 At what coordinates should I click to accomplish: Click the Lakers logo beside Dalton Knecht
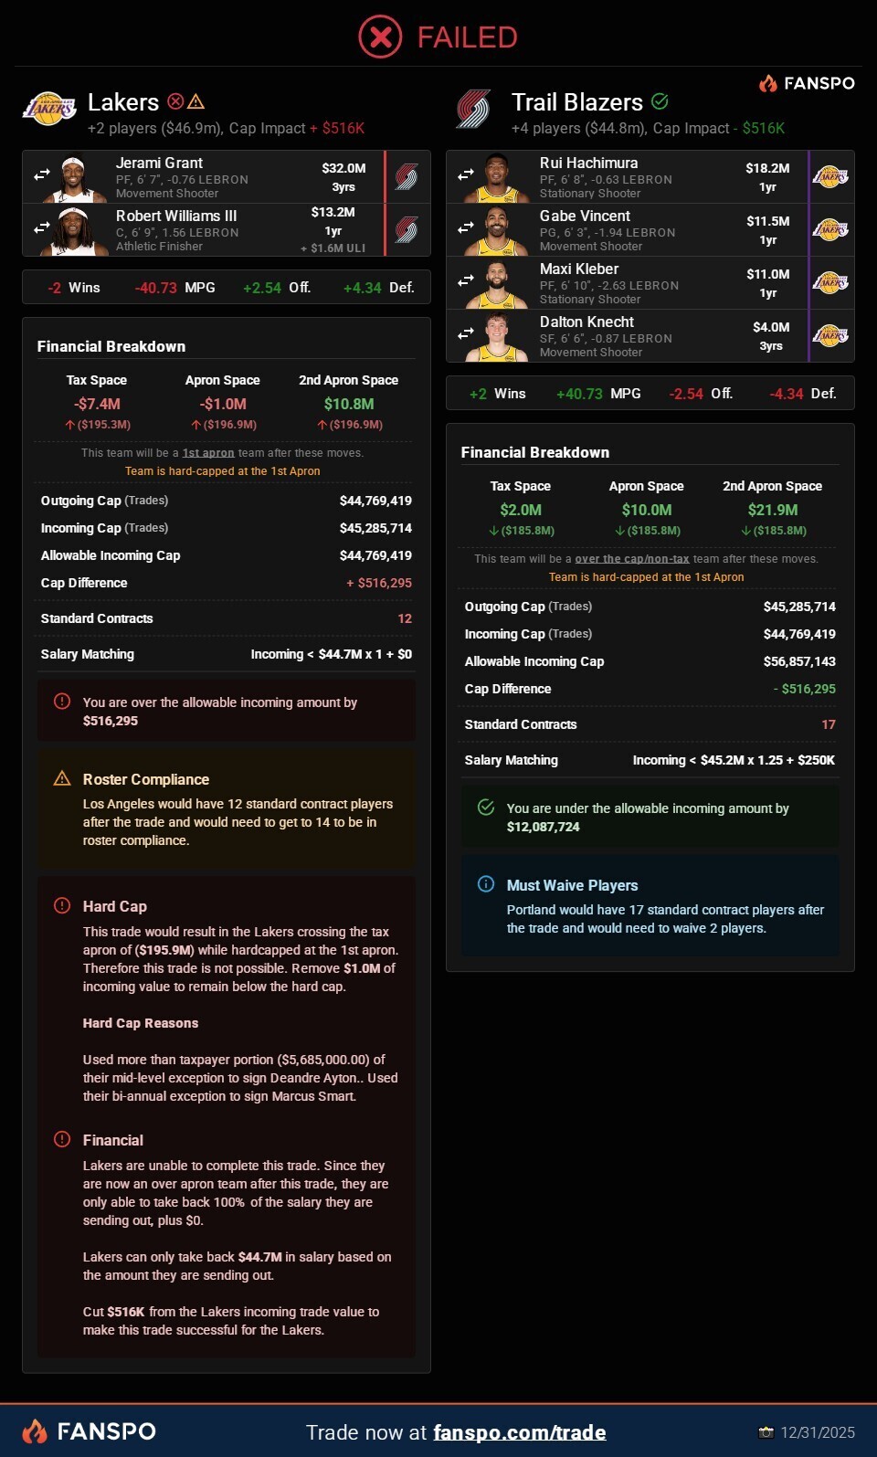(x=830, y=336)
